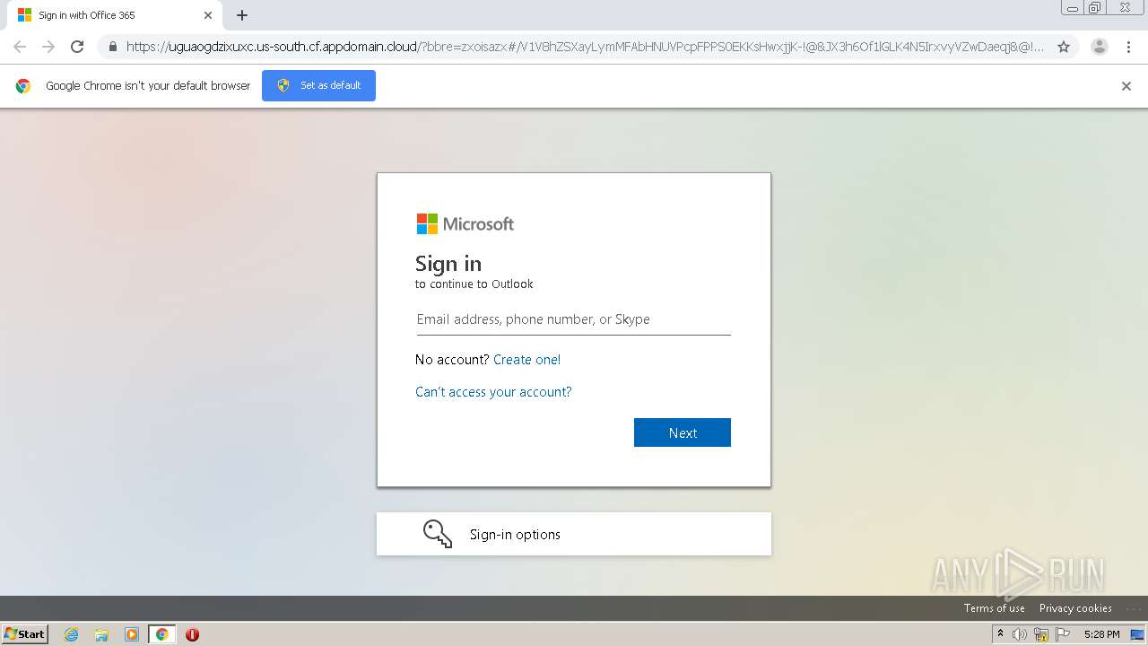
Task: Click the 5:28 PM system clock
Action: point(1101,634)
